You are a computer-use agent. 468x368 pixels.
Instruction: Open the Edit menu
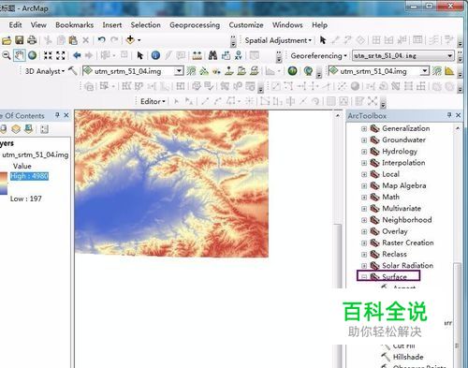pos(15,25)
